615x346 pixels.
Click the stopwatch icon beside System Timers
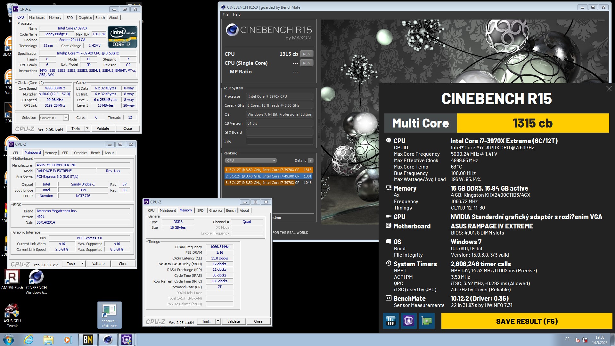coord(389,263)
